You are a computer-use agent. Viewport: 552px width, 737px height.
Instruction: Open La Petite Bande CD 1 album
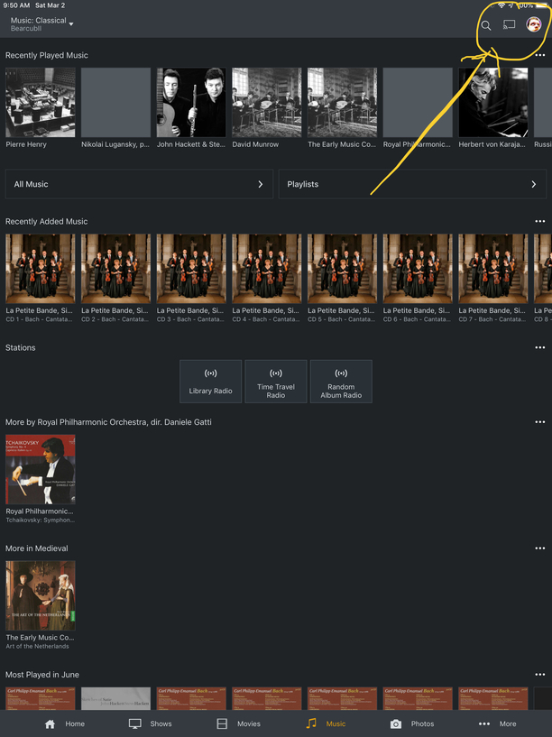tap(41, 269)
